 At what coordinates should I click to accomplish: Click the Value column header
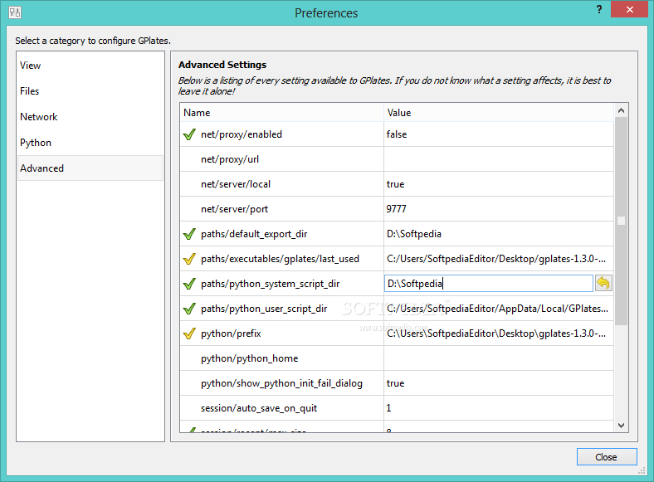pyautogui.click(x=499, y=113)
